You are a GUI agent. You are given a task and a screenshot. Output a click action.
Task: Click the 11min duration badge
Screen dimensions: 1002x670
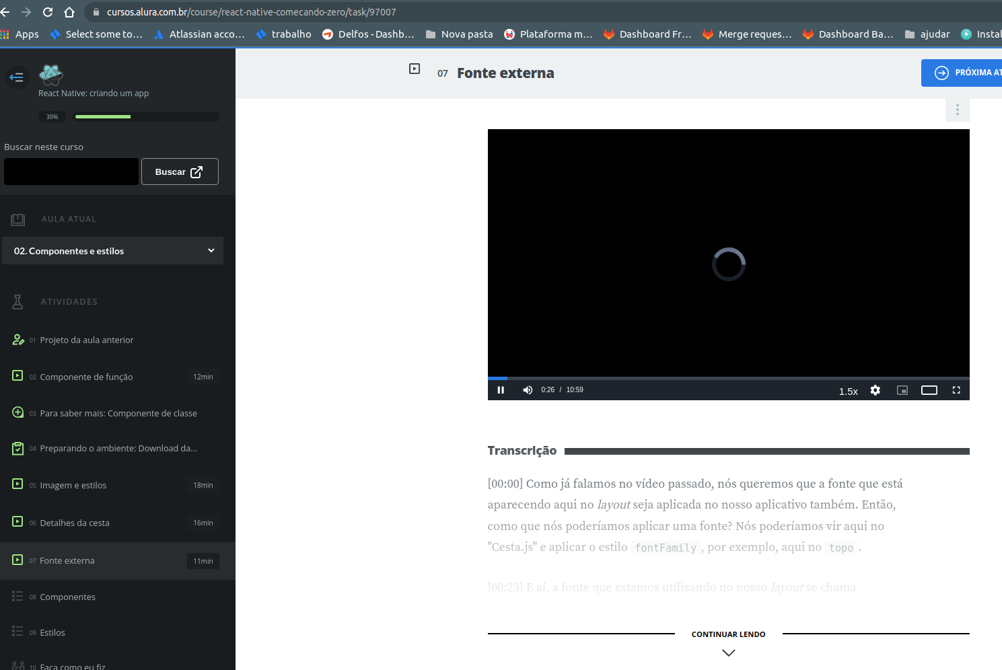pos(203,561)
